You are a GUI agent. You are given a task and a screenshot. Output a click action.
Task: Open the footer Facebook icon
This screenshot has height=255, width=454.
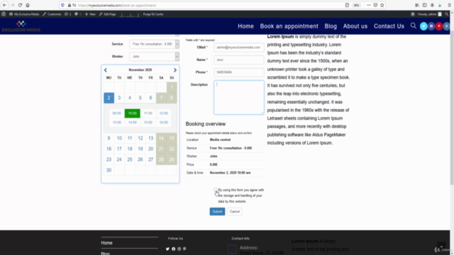173,249
